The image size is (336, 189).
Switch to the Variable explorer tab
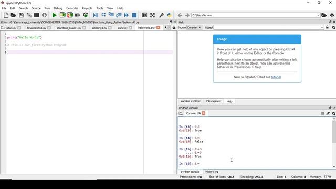coord(190,101)
